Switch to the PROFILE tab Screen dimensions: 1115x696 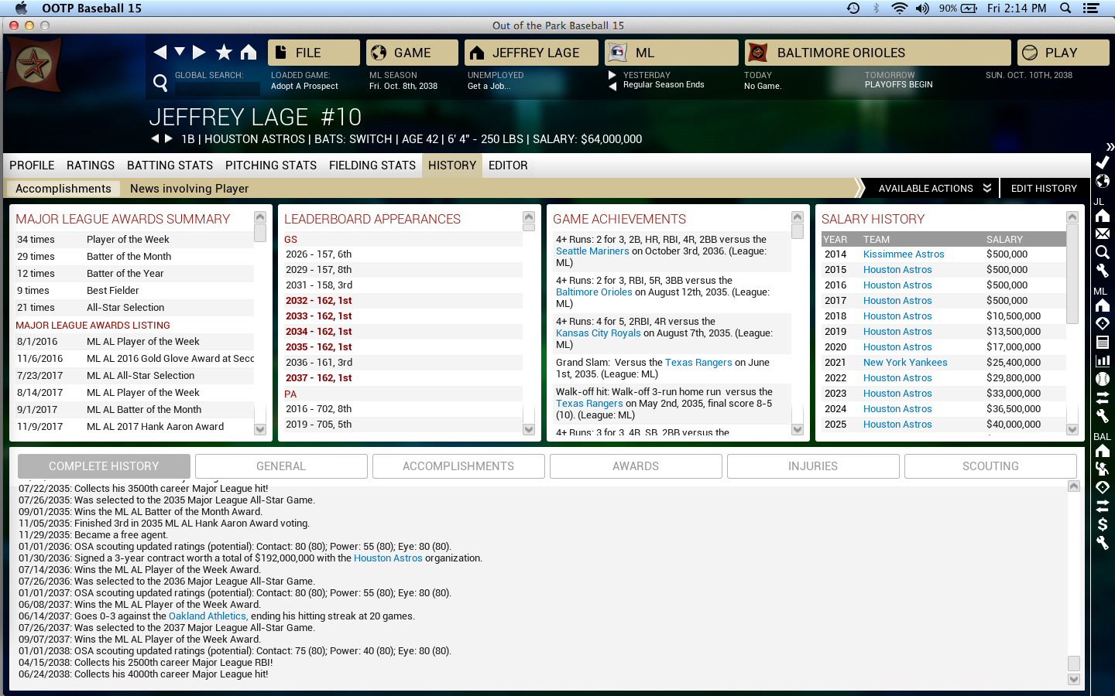click(x=32, y=165)
